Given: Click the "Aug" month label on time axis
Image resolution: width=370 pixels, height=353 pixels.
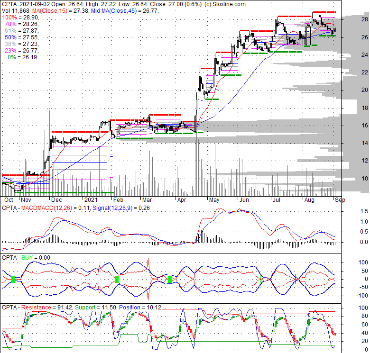Looking at the screenshot, I should coord(309,200).
